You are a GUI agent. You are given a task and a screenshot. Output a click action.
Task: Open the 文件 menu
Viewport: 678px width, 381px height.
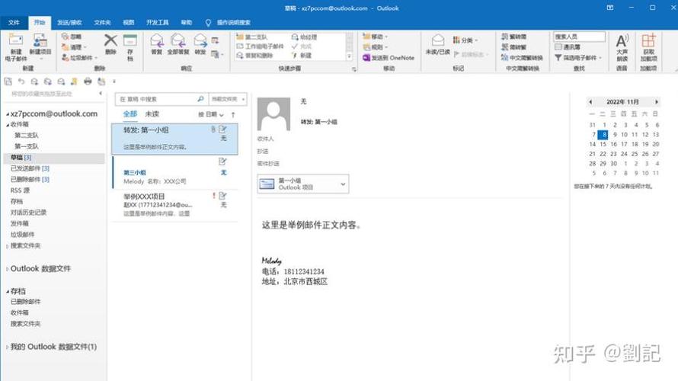(14, 23)
